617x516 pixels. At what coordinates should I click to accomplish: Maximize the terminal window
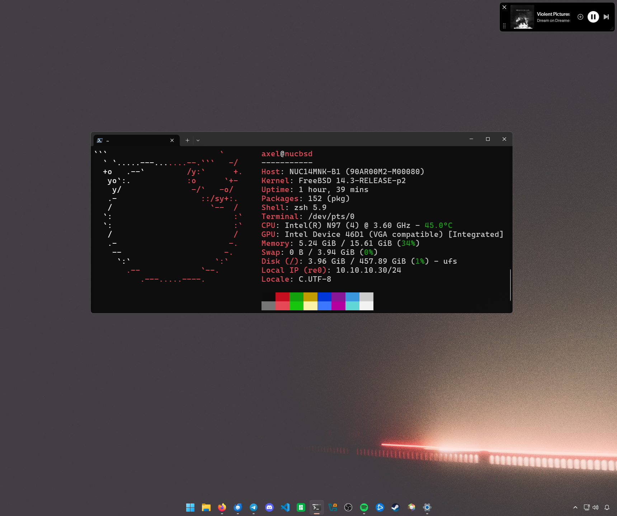(x=488, y=139)
